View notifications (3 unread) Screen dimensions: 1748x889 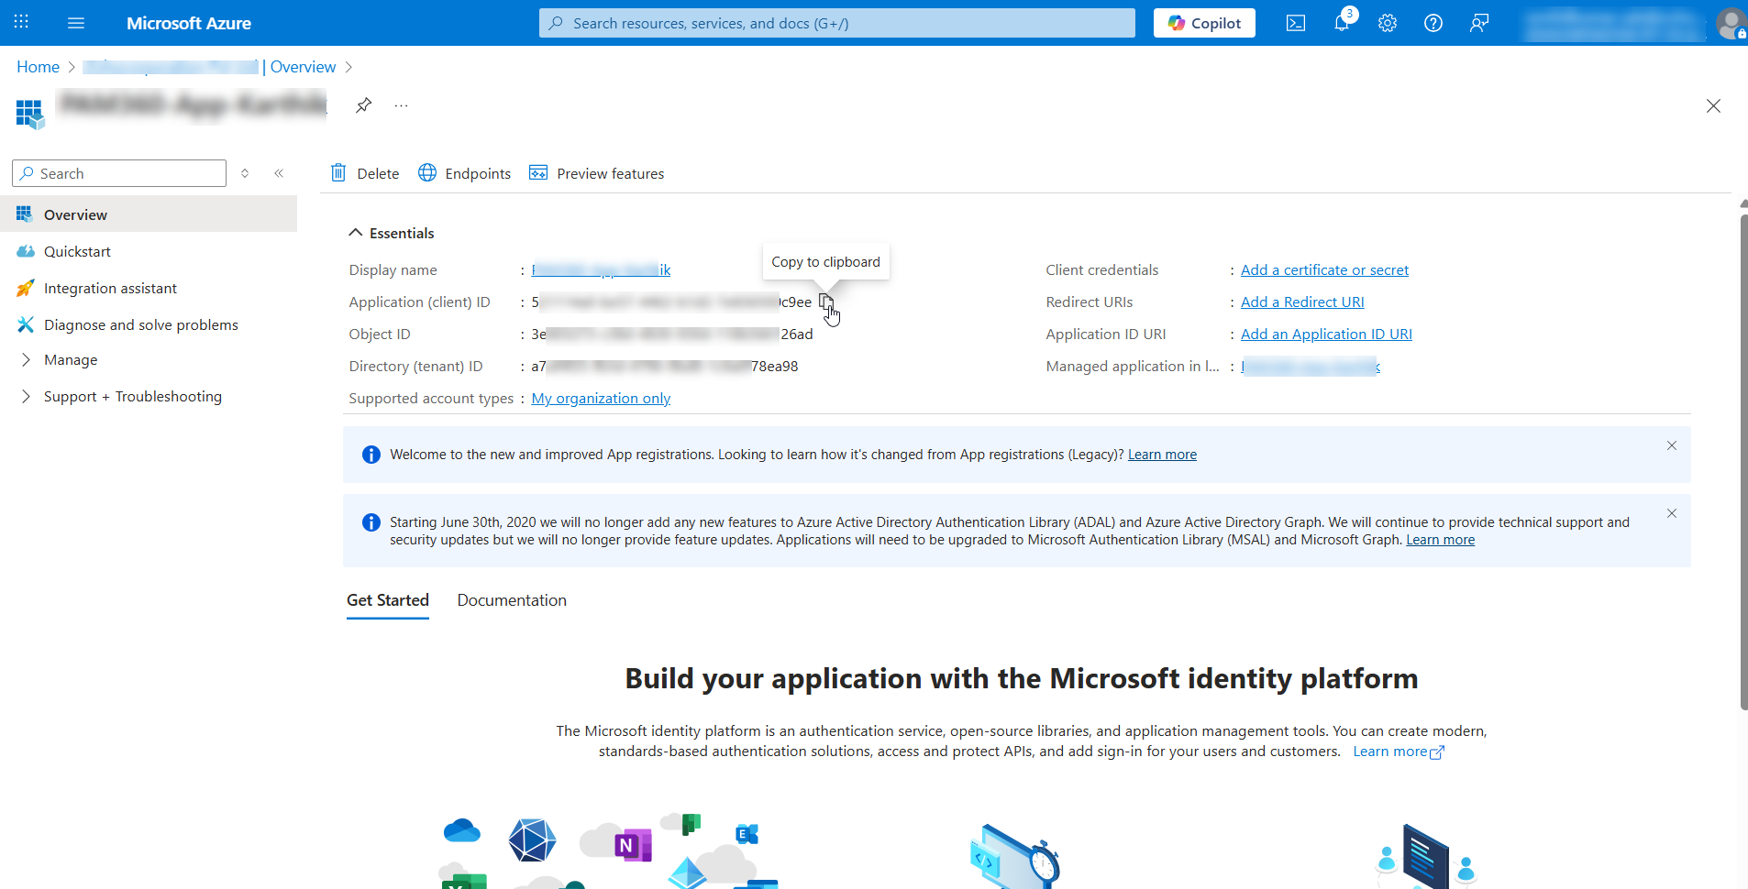pos(1341,23)
